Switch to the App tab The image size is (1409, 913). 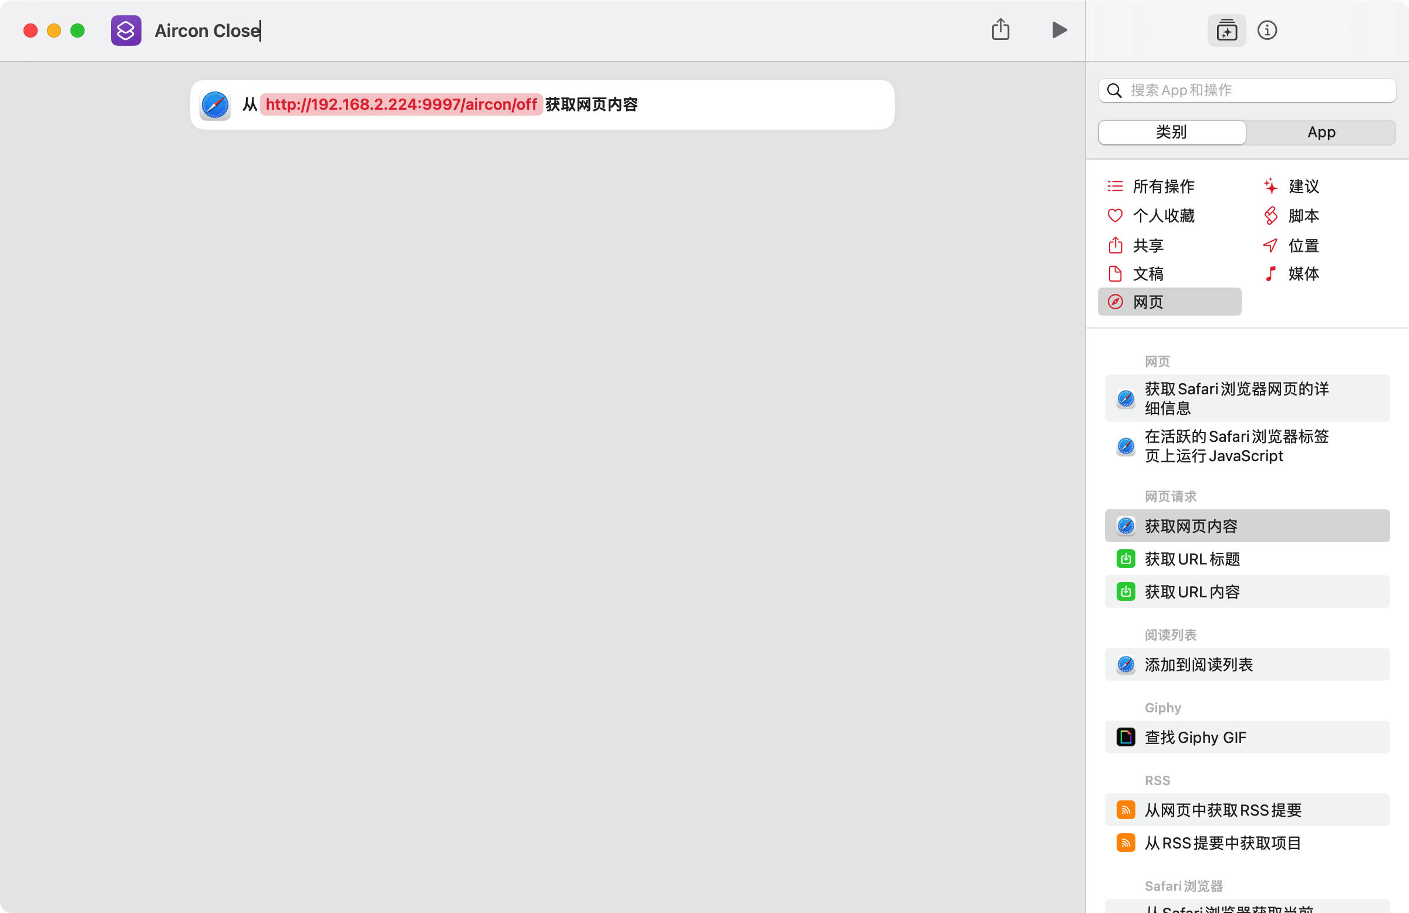coord(1320,132)
